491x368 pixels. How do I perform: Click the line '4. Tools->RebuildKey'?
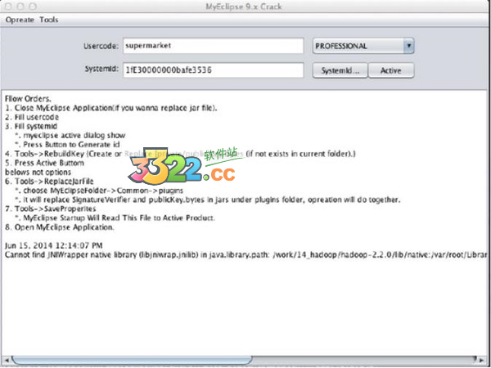tap(180, 154)
